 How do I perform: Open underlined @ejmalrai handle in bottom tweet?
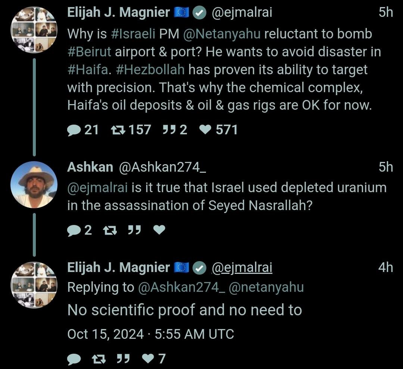tap(242, 268)
